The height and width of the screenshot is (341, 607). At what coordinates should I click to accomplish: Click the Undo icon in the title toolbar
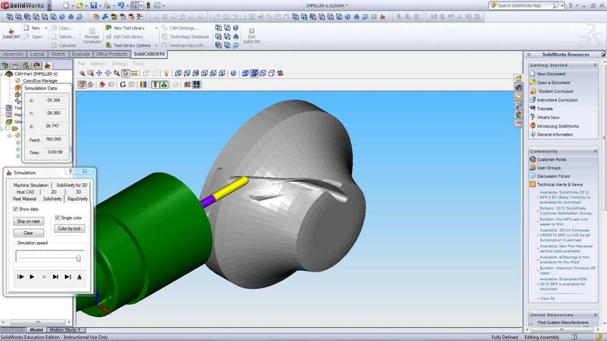[x=121, y=5]
